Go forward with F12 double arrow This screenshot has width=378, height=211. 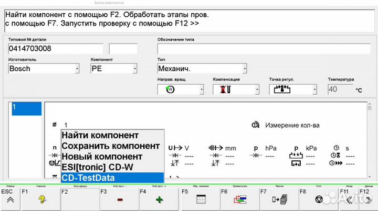click(368, 199)
